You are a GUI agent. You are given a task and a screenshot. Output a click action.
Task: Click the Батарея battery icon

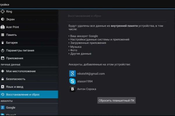coord(3,43)
